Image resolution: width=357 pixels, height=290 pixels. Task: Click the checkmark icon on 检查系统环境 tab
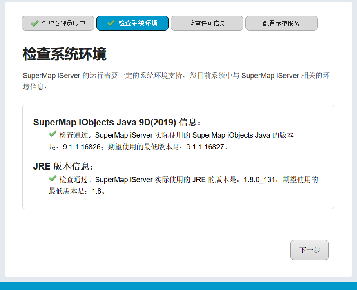(111, 23)
